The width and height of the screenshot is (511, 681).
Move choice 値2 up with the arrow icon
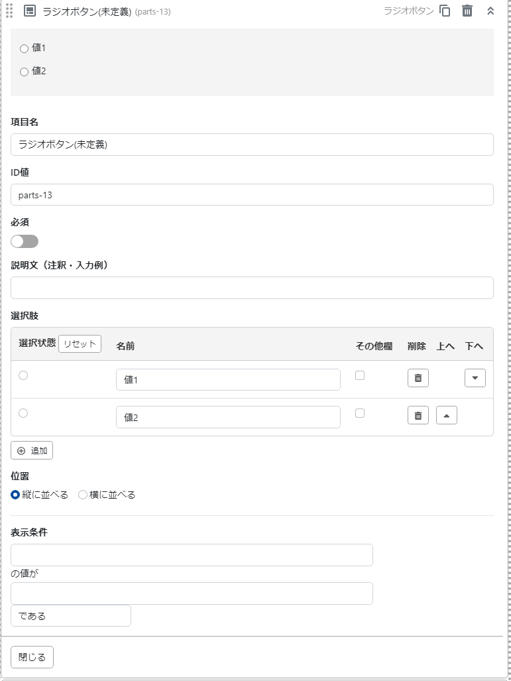pos(446,414)
